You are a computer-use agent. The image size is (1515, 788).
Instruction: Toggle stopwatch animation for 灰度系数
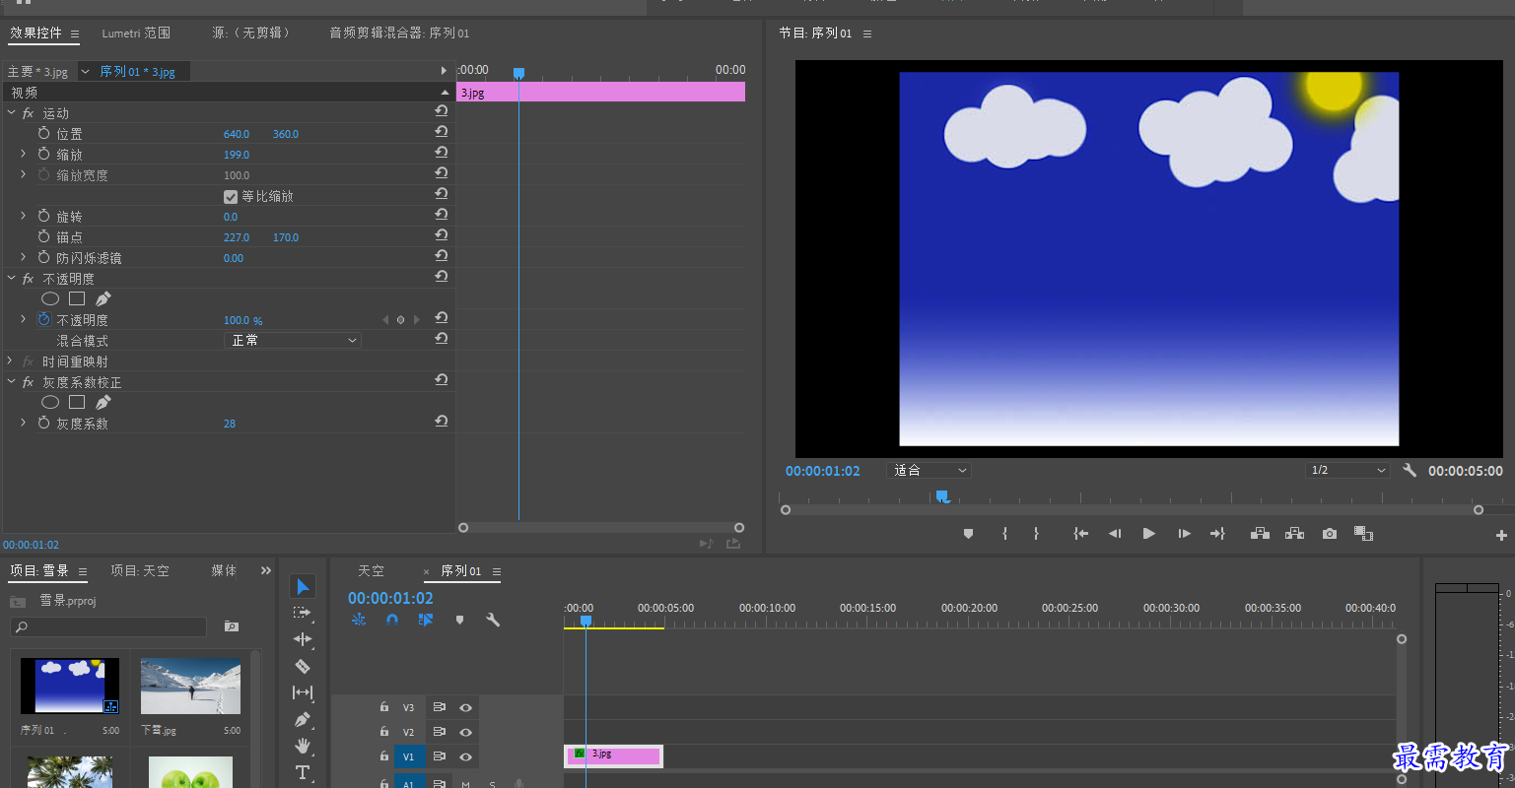43,423
